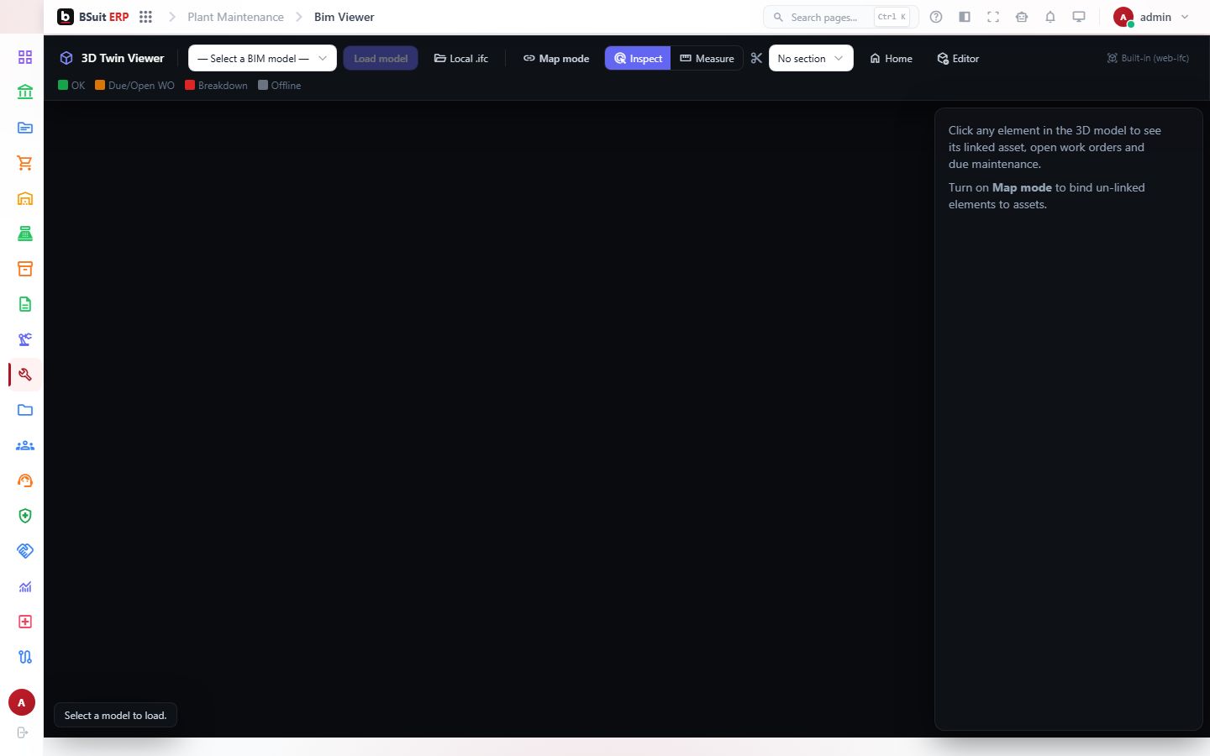Click the help question mark icon
This screenshot has width=1210, height=756.
click(936, 17)
